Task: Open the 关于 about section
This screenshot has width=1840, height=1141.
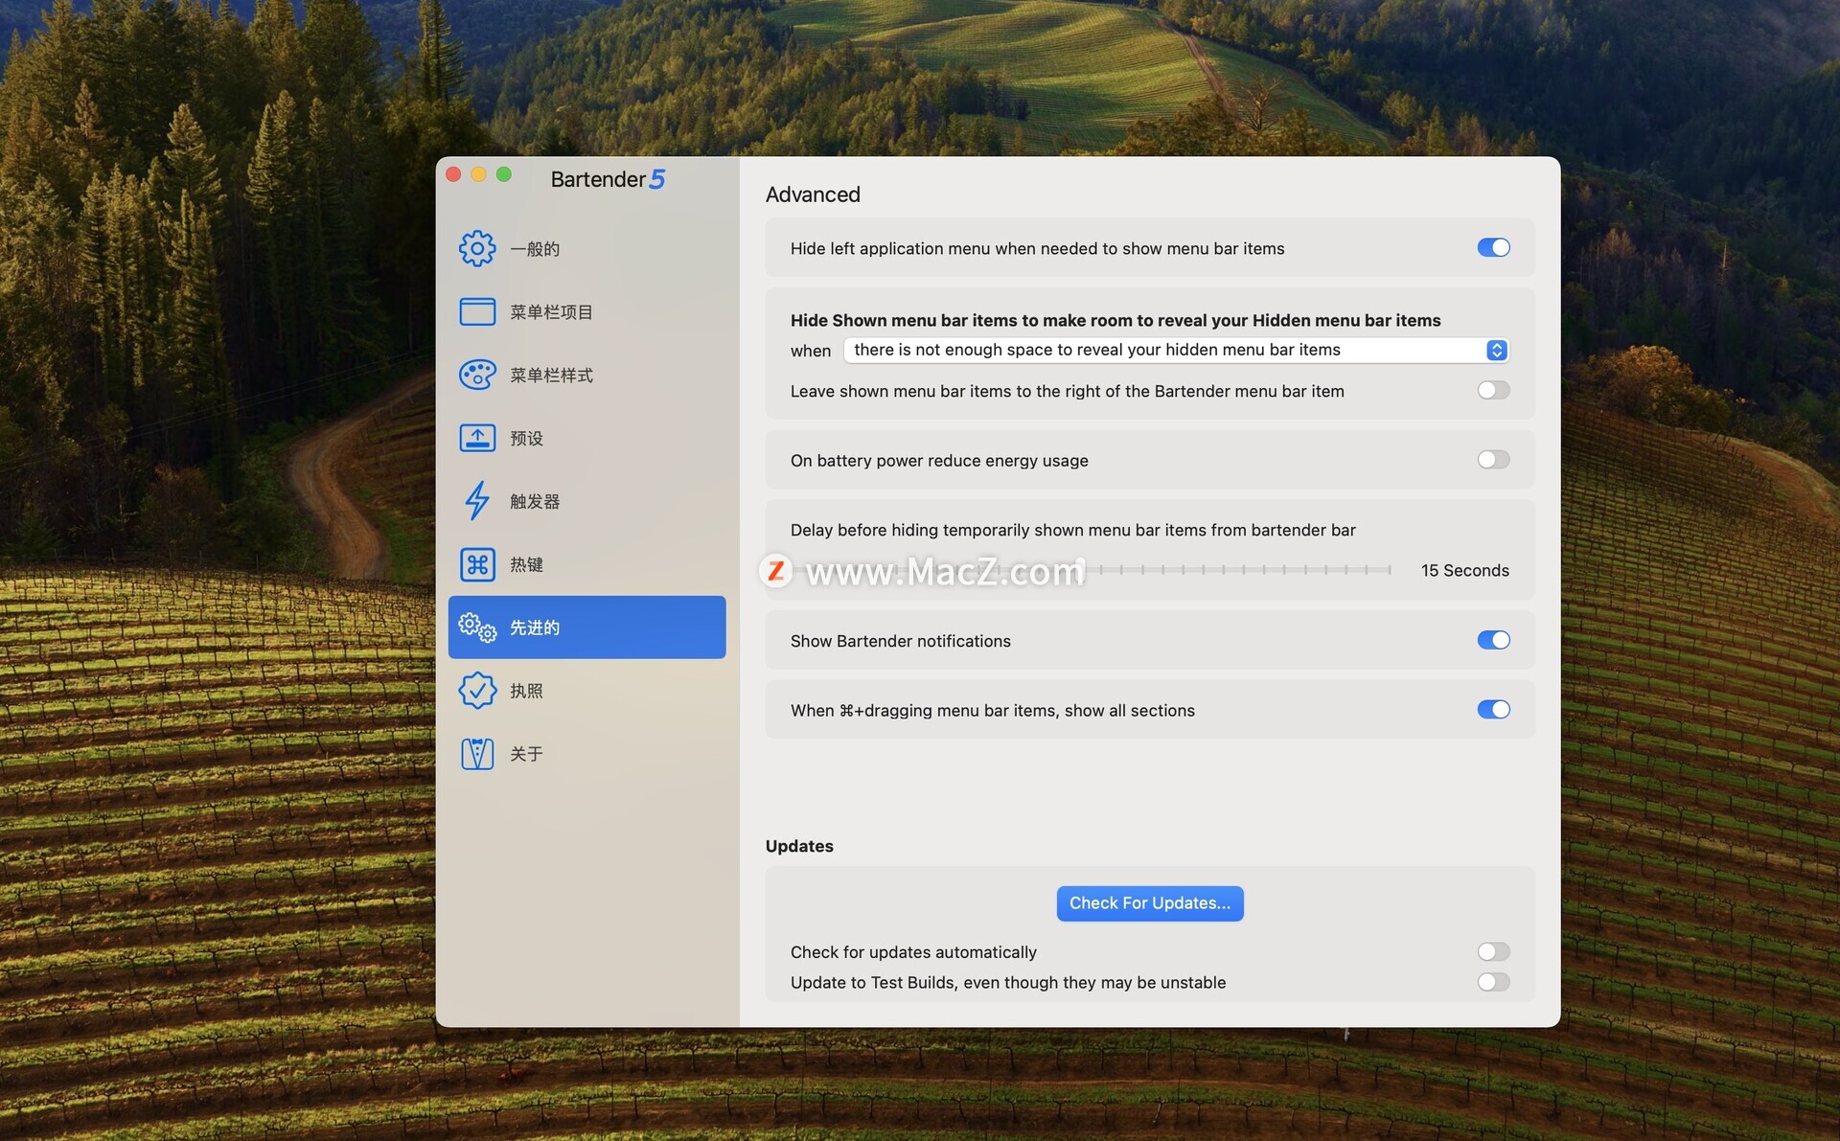Action: pos(586,754)
